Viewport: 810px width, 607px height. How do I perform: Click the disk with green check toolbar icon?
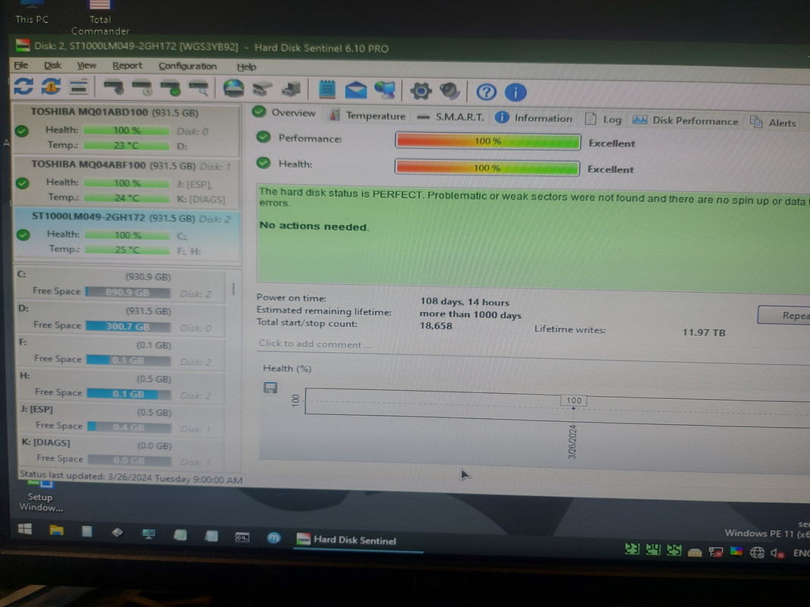(171, 88)
